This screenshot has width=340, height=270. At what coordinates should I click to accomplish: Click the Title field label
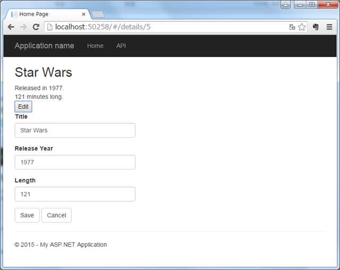(x=21, y=116)
